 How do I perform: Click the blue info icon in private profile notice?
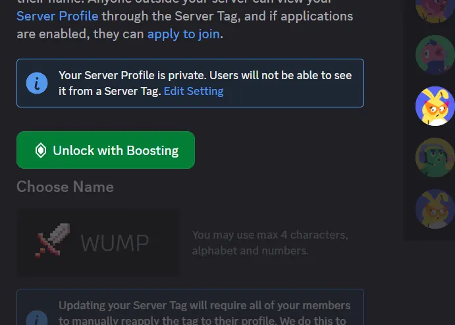(x=37, y=83)
